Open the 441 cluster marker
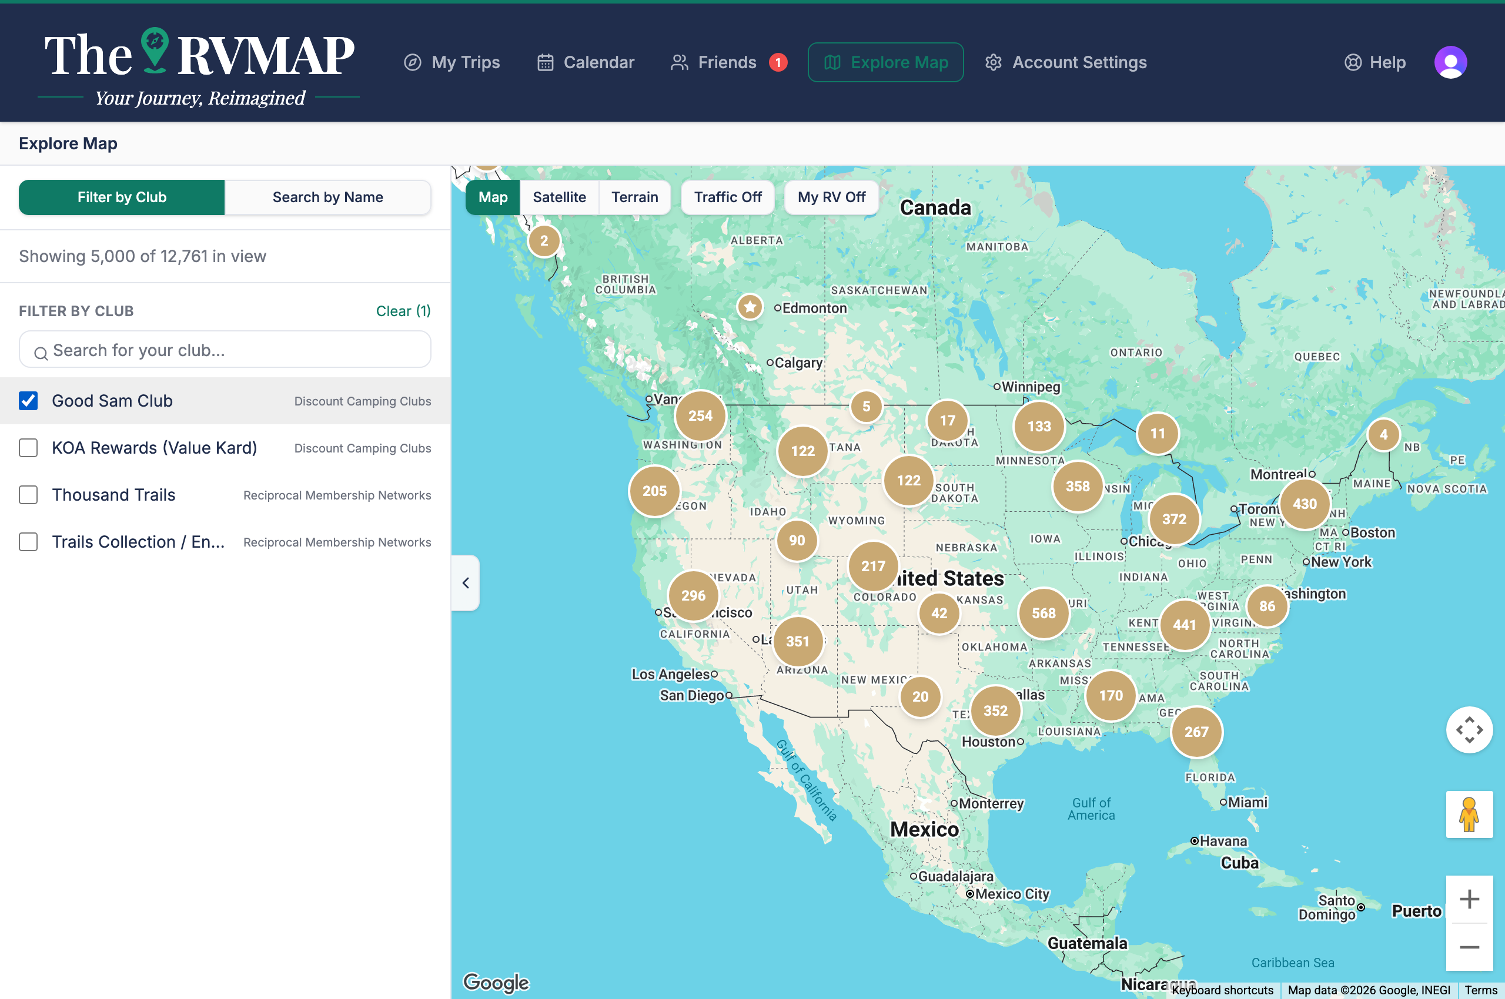The width and height of the screenshot is (1505, 999). coord(1185,625)
